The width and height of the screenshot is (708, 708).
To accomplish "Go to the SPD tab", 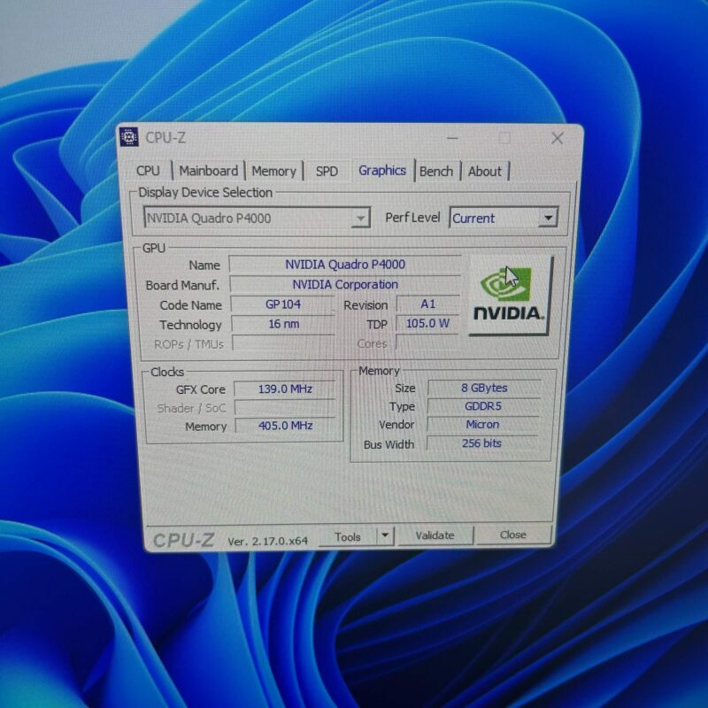I will 327,172.
